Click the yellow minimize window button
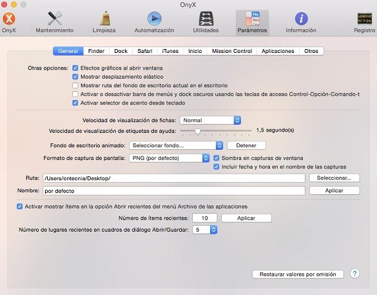The image size is (377, 295). click(14, 5)
